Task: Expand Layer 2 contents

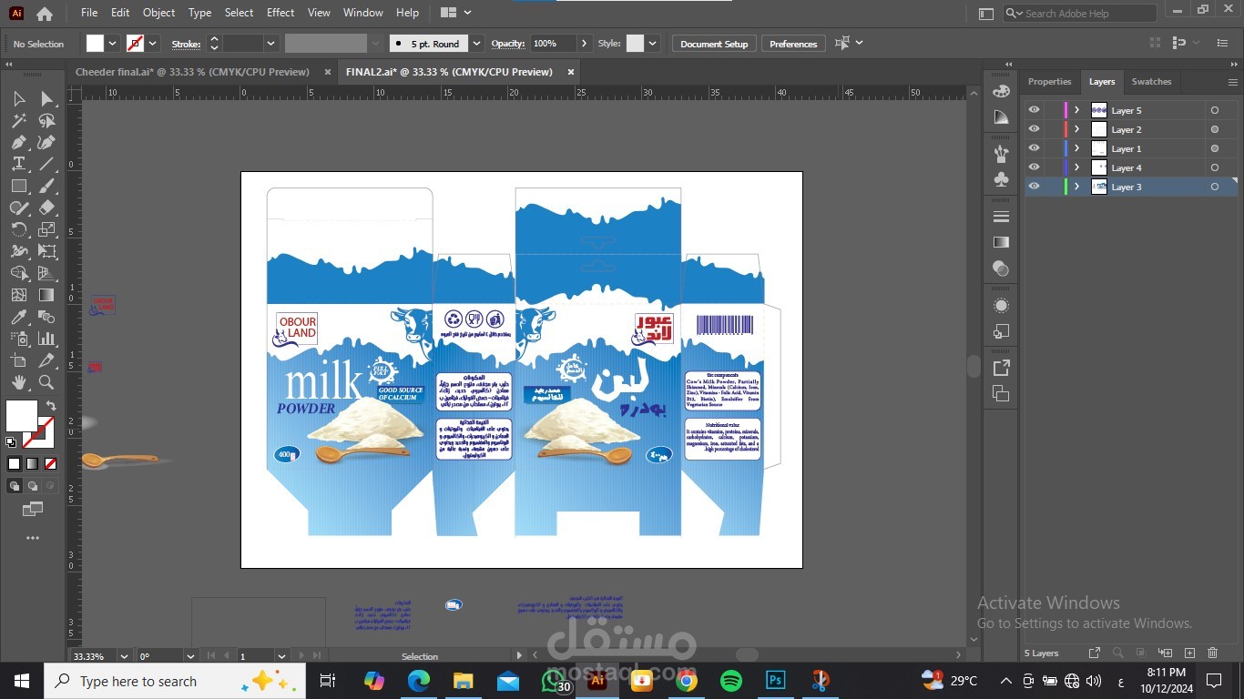Action: click(x=1076, y=129)
